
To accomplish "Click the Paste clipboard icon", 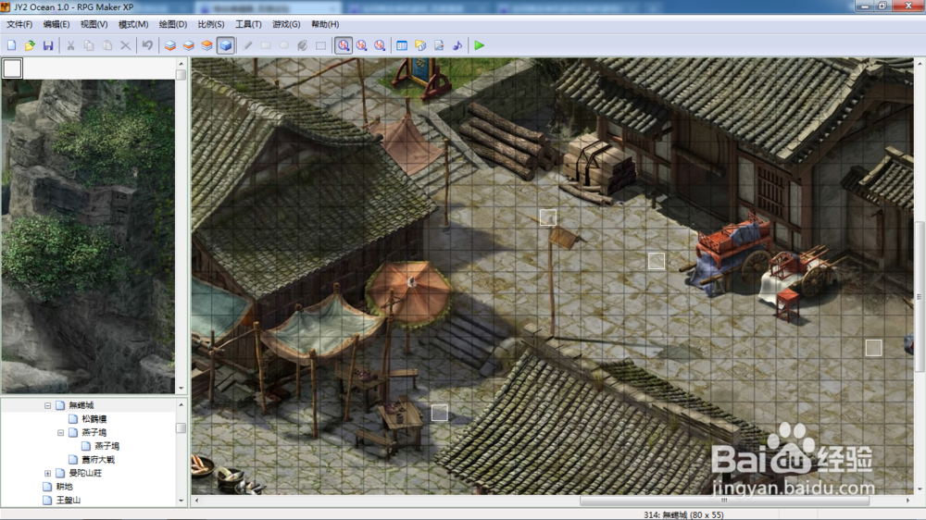I will tap(106, 45).
